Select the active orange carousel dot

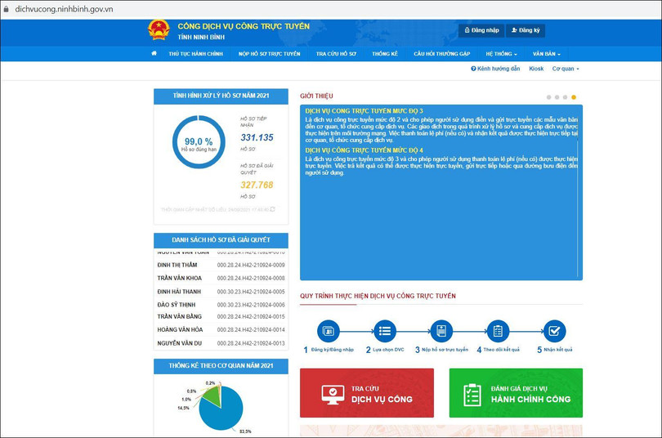click(x=574, y=97)
